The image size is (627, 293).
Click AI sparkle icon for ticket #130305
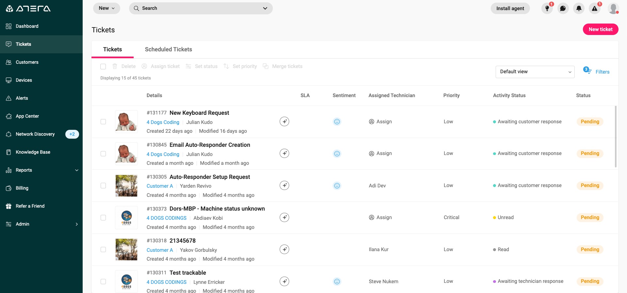(285, 185)
